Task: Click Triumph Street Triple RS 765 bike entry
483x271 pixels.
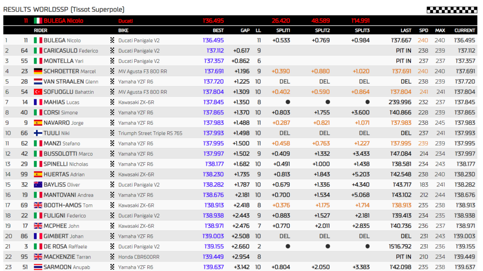Action: (150, 133)
